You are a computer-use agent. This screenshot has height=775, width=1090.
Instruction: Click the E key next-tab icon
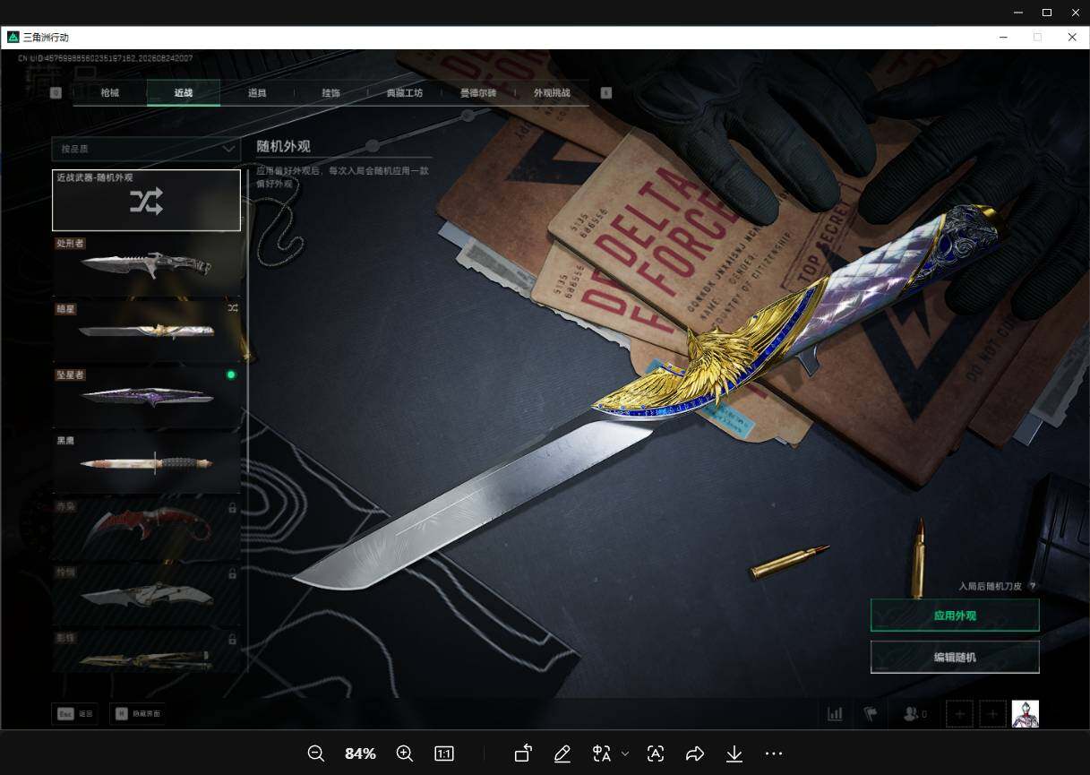pyautogui.click(x=606, y=92)
